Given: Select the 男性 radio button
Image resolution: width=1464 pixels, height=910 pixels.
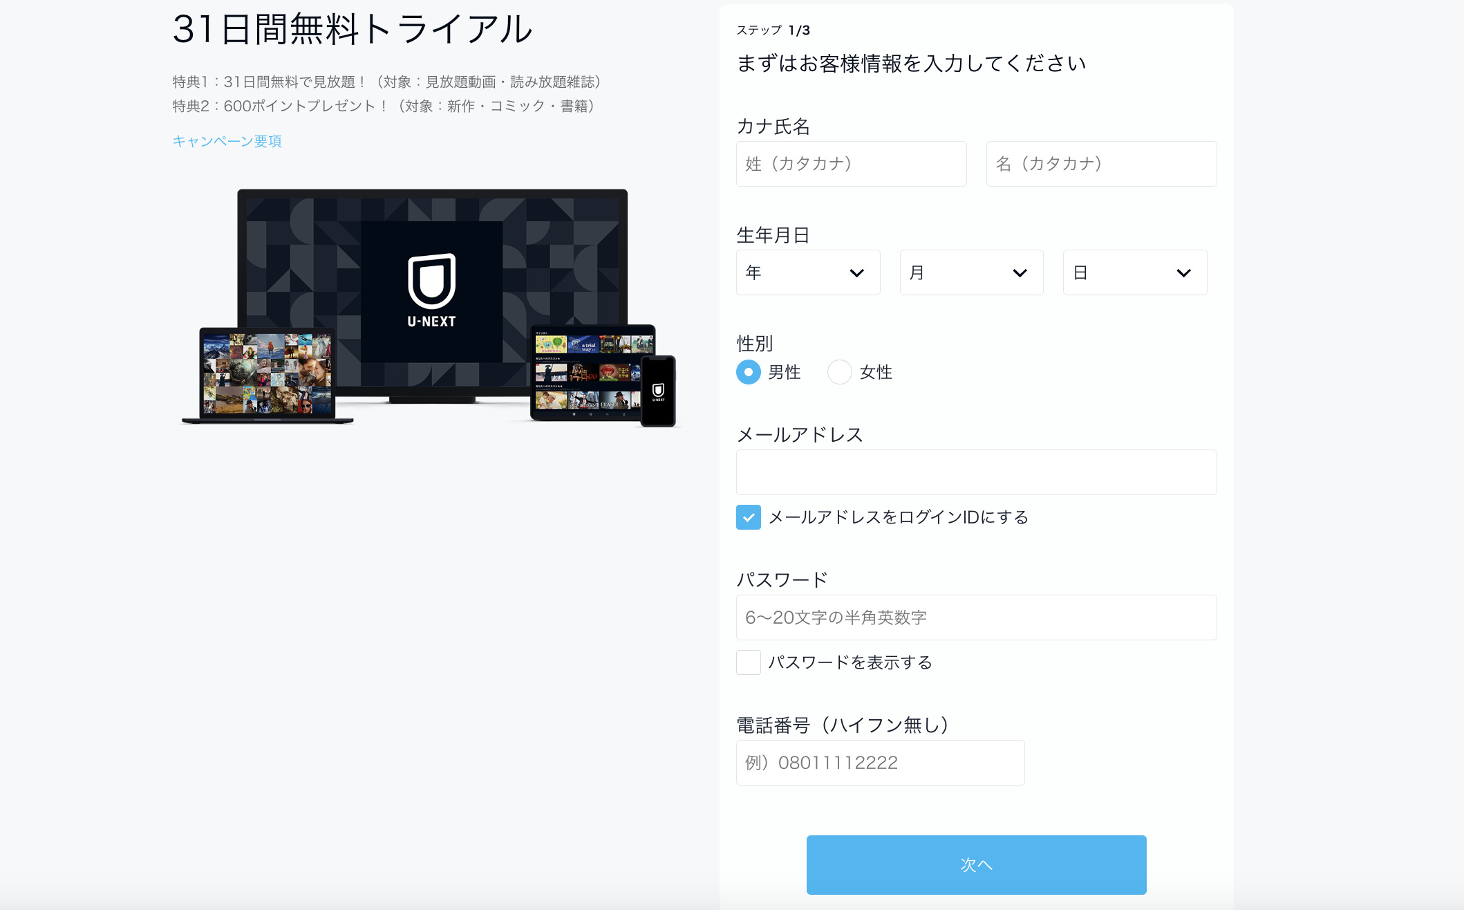Looking at the screenshot, I should click(749, 372).
